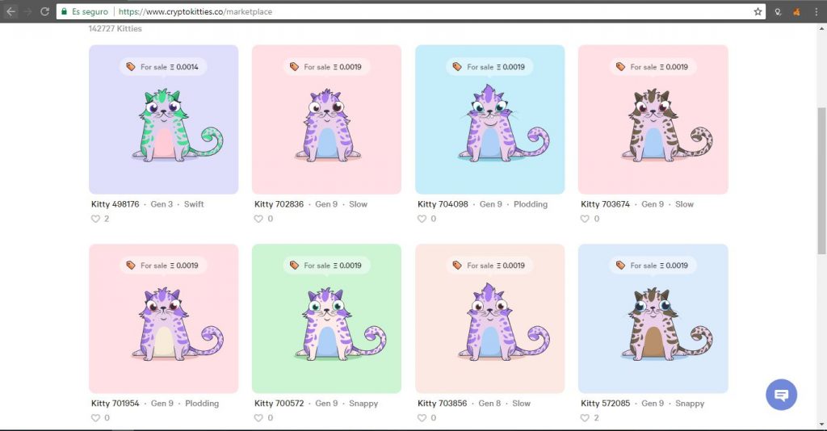
Task: Click the Gen 8 label of Kitty 703856
Action: (489, 403)
